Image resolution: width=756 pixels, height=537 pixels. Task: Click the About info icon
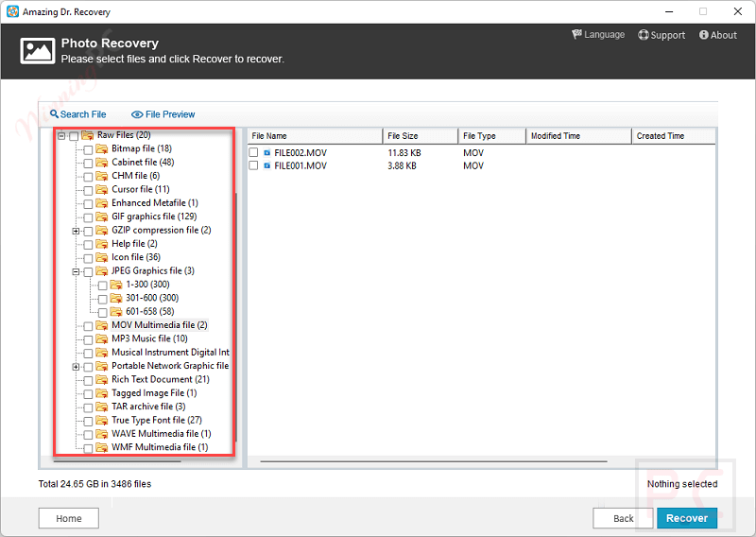pyautogui.click(x=704, y=35)
